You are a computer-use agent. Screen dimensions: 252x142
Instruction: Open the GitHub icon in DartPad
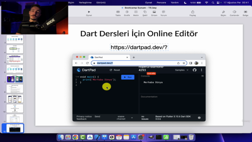coord(195,70)
